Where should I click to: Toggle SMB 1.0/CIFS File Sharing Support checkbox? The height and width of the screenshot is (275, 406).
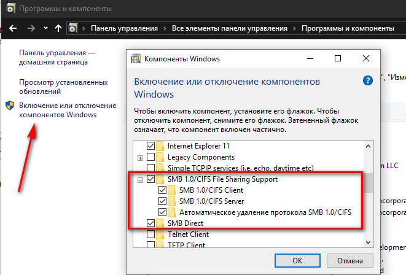pyautogui.click(x=150, y=179)
